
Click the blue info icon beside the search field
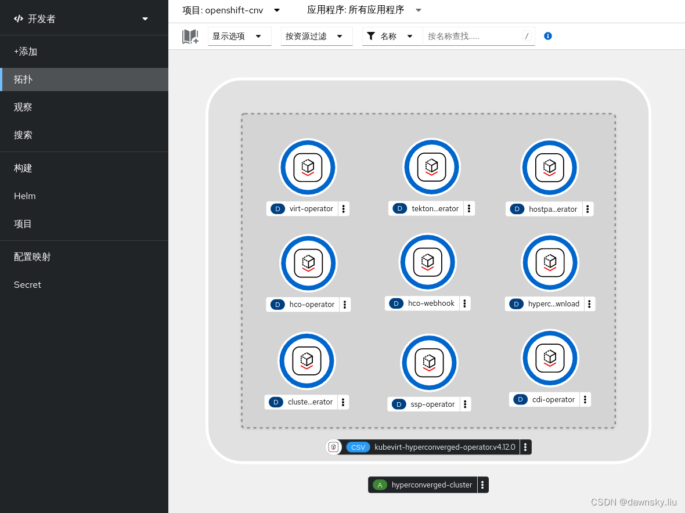547,36
